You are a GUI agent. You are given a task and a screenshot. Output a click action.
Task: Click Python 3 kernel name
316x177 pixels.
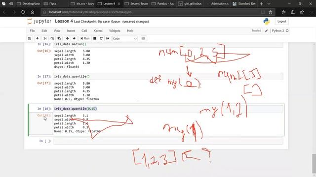pyautogui.click(x=277, y=30)
